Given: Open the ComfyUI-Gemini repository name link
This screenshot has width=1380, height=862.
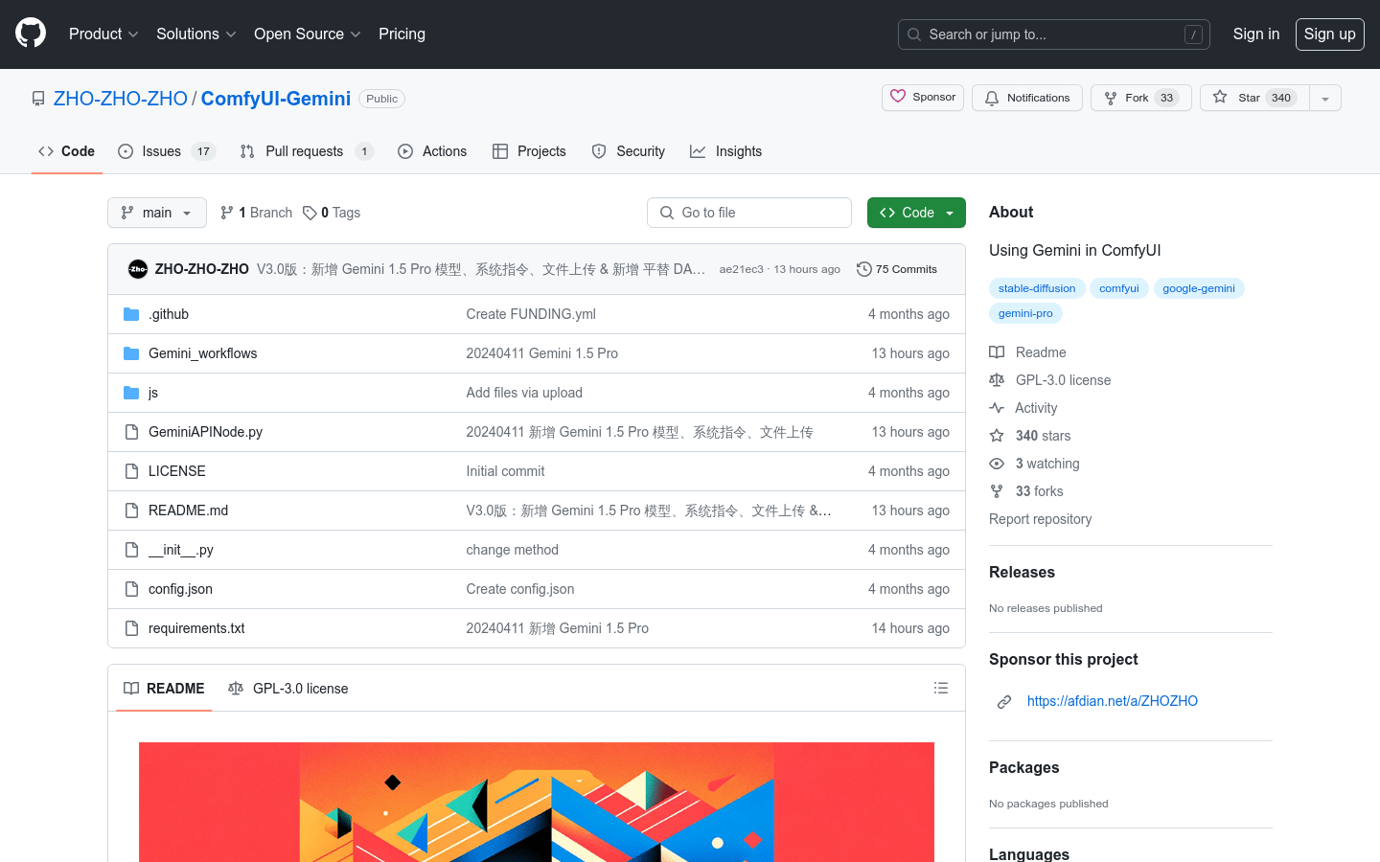Looking at the screenshot, I should click(x=276, y=99).
